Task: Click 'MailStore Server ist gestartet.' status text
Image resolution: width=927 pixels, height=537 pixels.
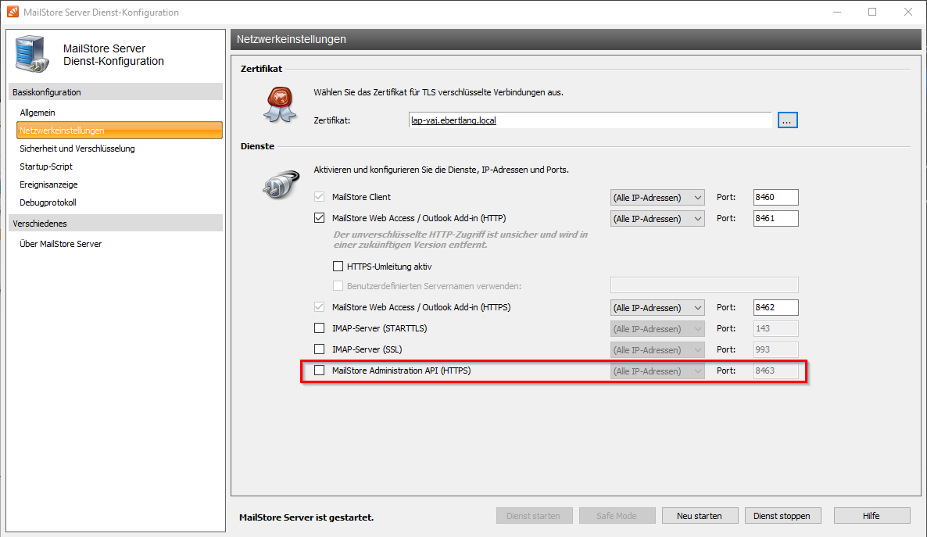Action: click(306, 517)
